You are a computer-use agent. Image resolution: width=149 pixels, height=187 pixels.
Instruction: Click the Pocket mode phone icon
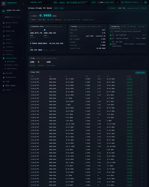(4, 31)
